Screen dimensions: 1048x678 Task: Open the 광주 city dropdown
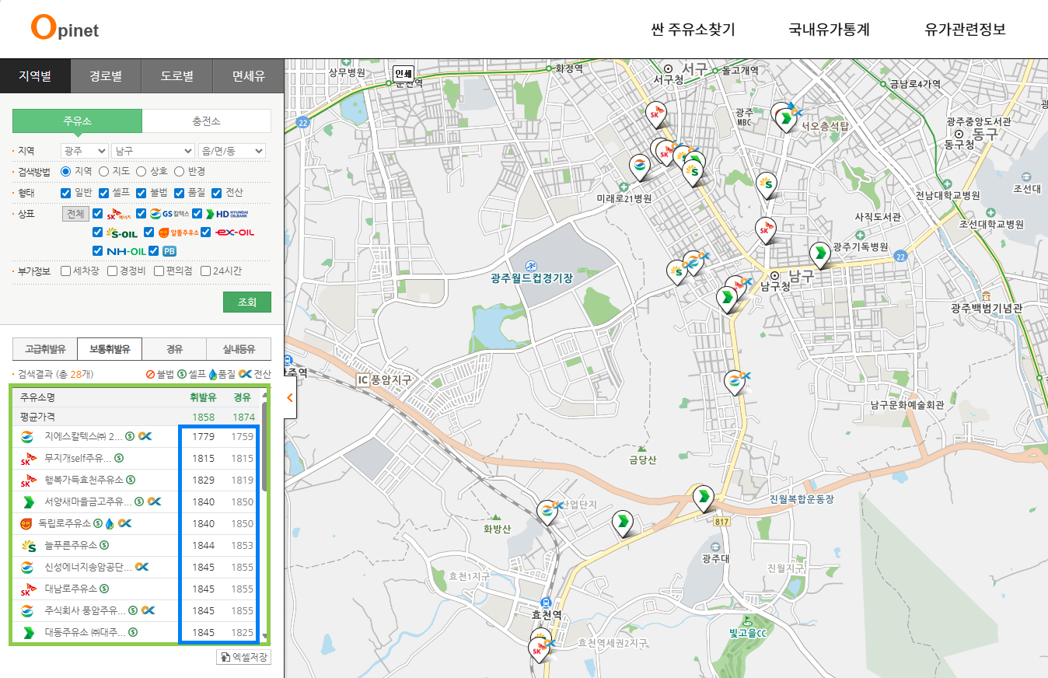(x=85, y=151)
